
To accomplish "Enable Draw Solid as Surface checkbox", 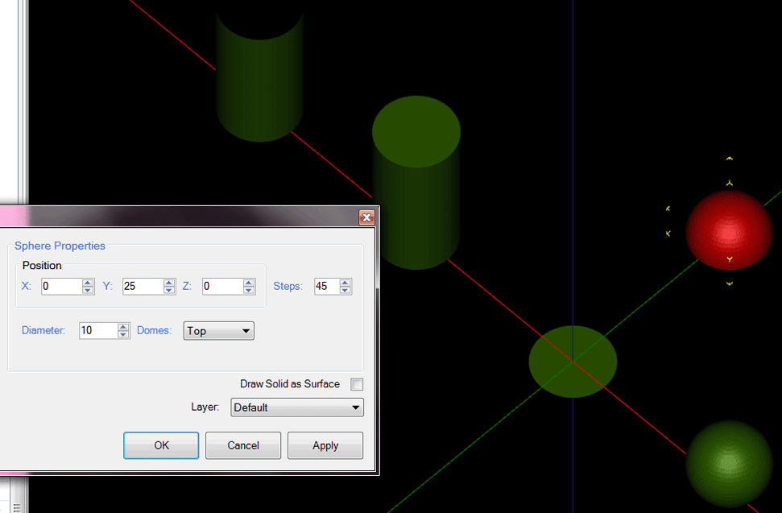I will coord(357,384).
